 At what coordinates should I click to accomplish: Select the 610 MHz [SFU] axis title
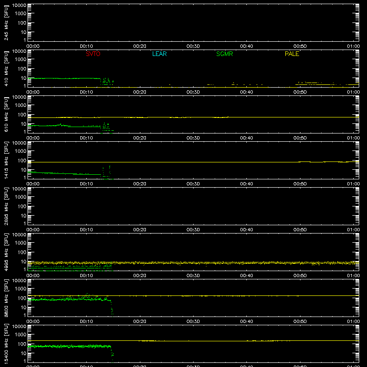point(6,114)
